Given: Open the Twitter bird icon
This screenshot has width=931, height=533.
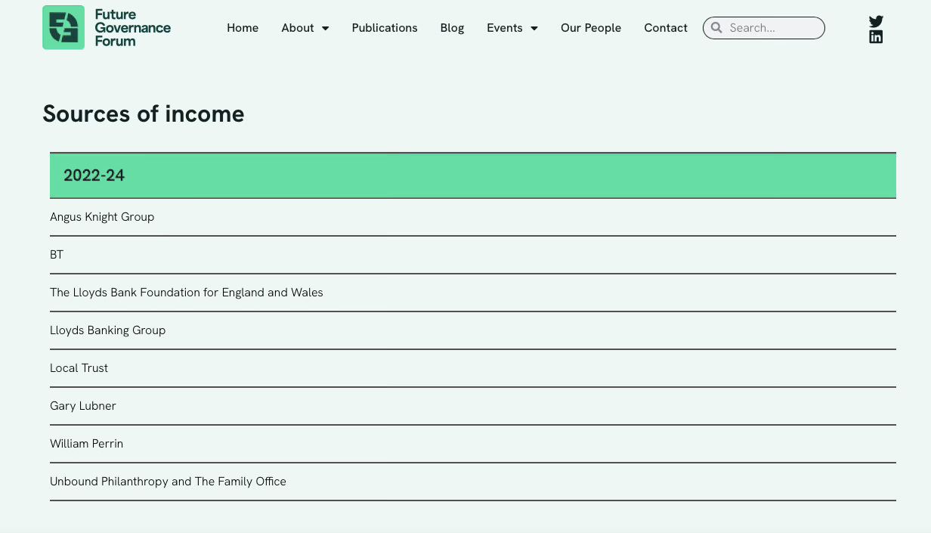Looking at the screenshot, I should click(x=876, y=21).
